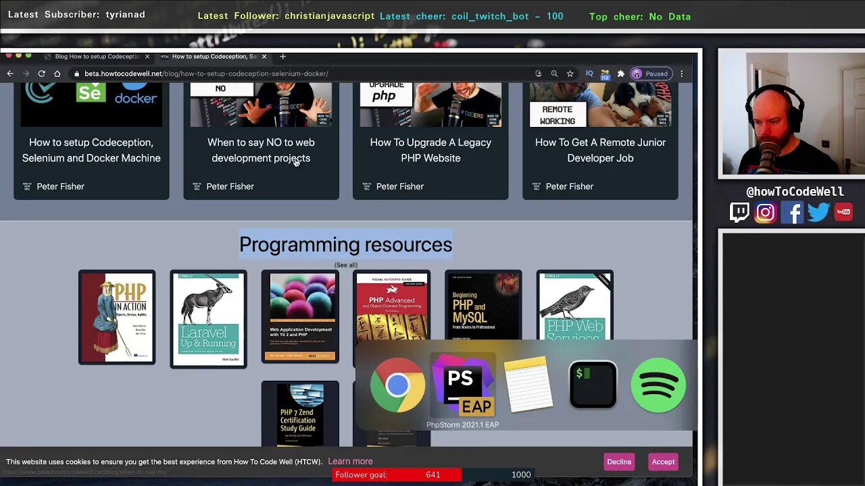Open the PHP in Action book cover
The image size is (865, 486).
[117, 317]
